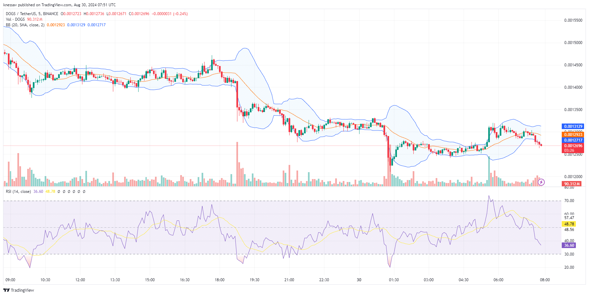Image resolution: width=589 pixels, height=296 pixels.
Task: Click orange 0.0012923 price-axis tag
Action: pos(573,135)
